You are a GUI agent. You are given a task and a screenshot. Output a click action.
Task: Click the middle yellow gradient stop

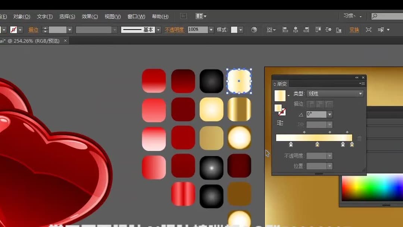pyautogui.click(x=317, y=144)
